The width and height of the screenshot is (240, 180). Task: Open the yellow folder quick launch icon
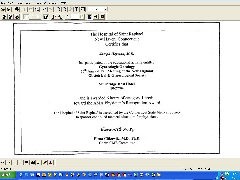click(159, 175)
